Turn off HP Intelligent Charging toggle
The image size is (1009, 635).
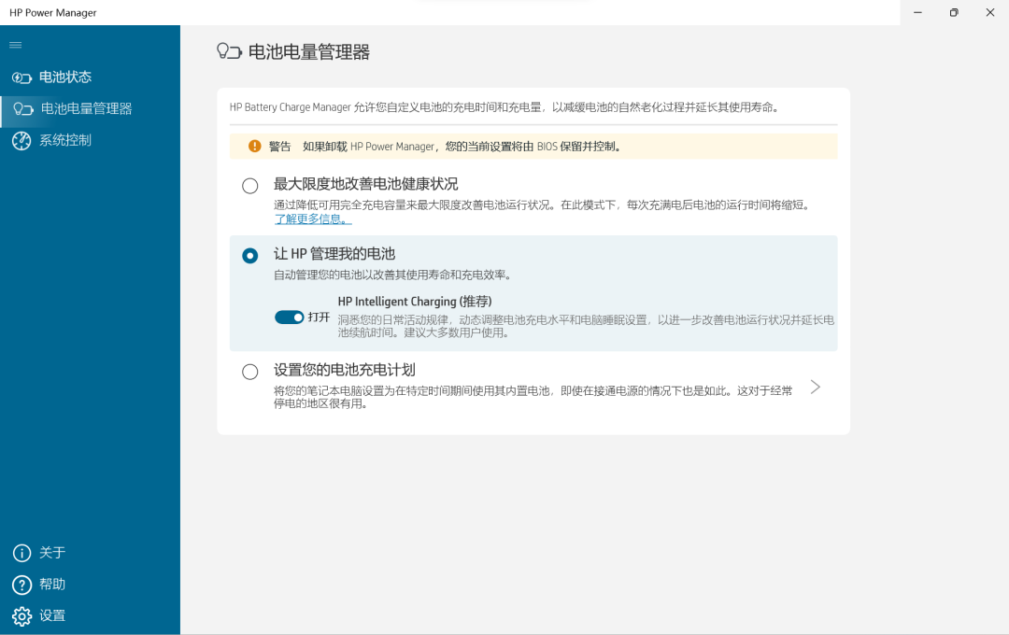[x=289, y=317]
